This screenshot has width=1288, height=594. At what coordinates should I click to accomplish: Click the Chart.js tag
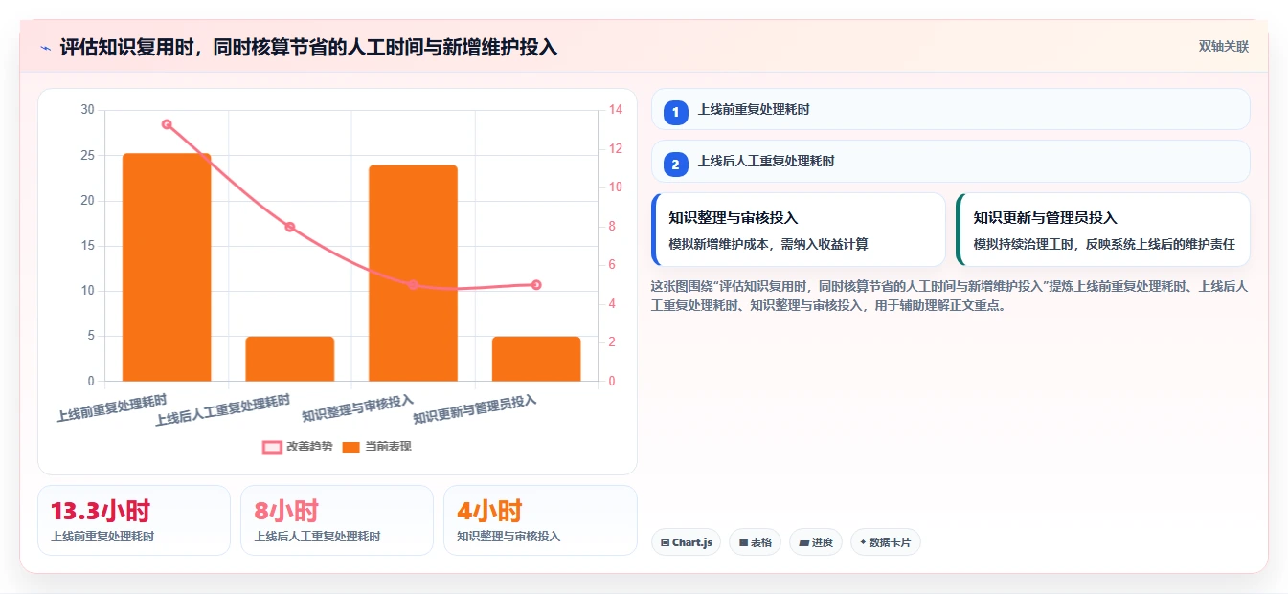pos(686,542)
